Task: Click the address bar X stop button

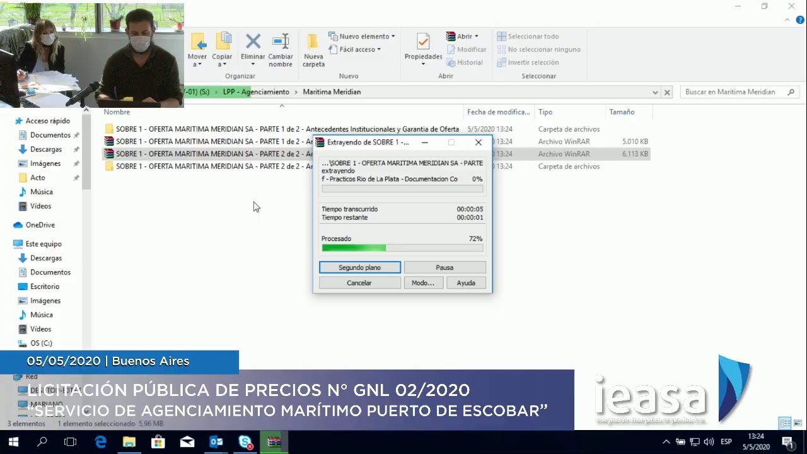Action: [x=667, y=92]
